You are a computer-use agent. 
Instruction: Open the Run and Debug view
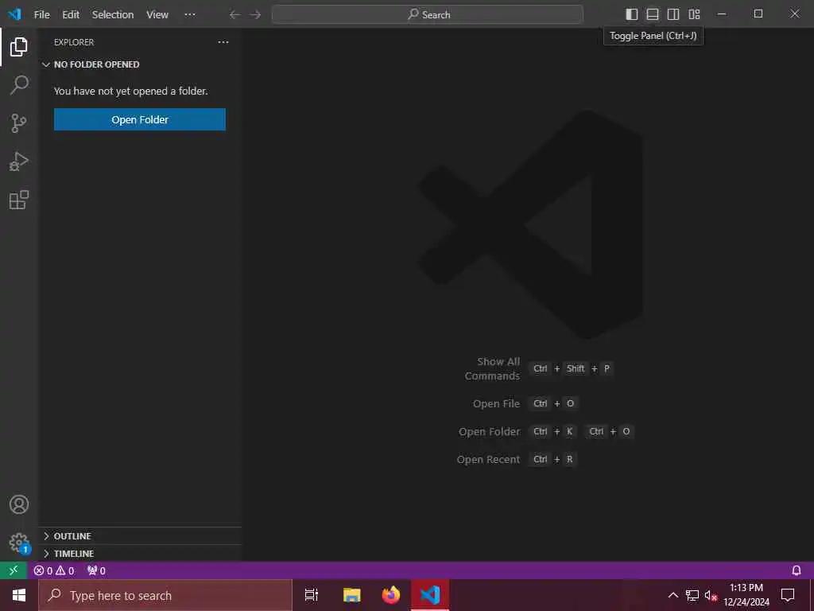pyautogui.click(x=19, y=162)
